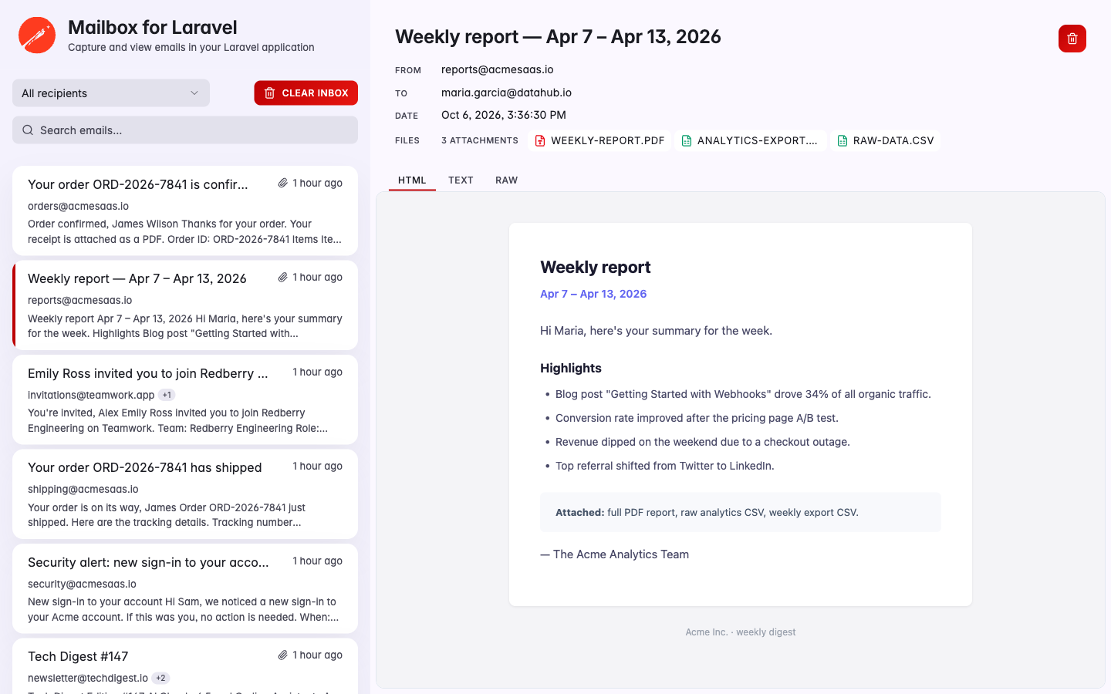
Task: Click the green file icon of RAW-DATA.CSV
Action: [x=843, y=140]
